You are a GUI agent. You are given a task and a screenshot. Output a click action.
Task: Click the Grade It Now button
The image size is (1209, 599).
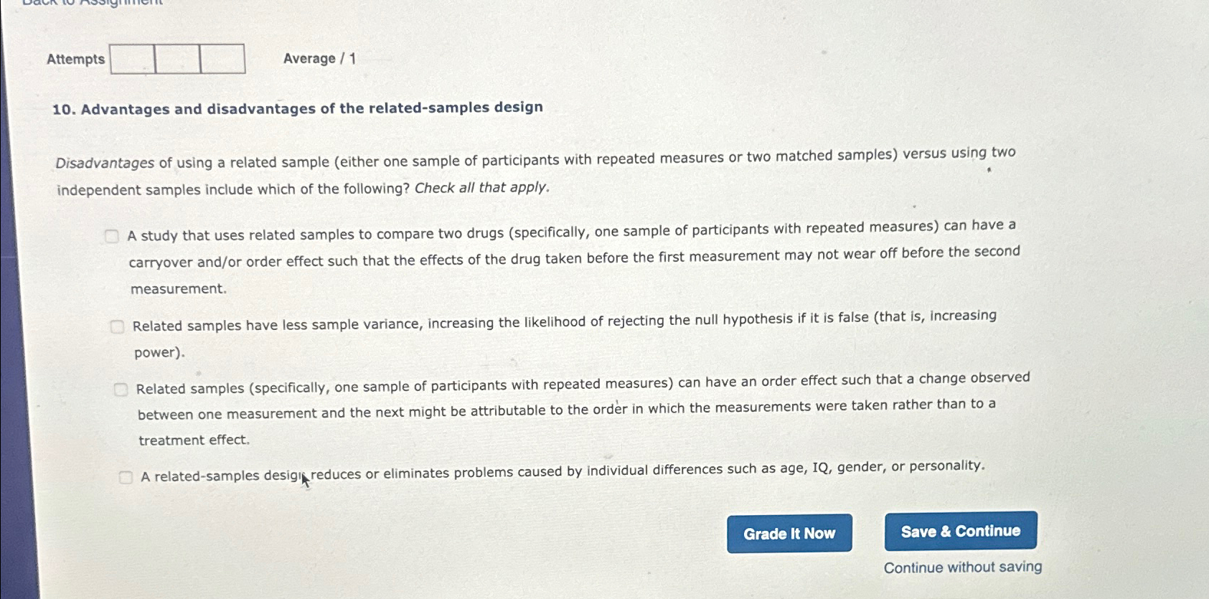tap(789, 533)
